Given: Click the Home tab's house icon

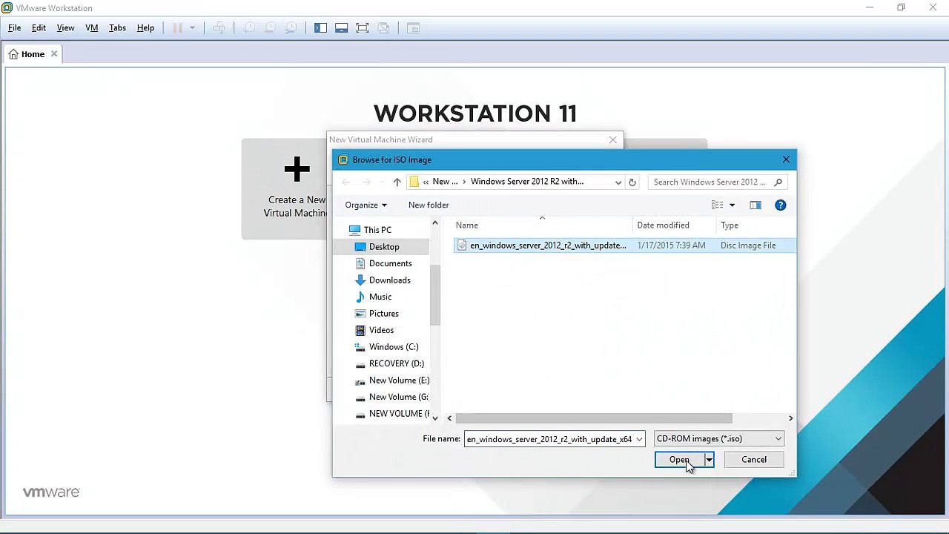Looking at the screenshot, I should (13, 54).
